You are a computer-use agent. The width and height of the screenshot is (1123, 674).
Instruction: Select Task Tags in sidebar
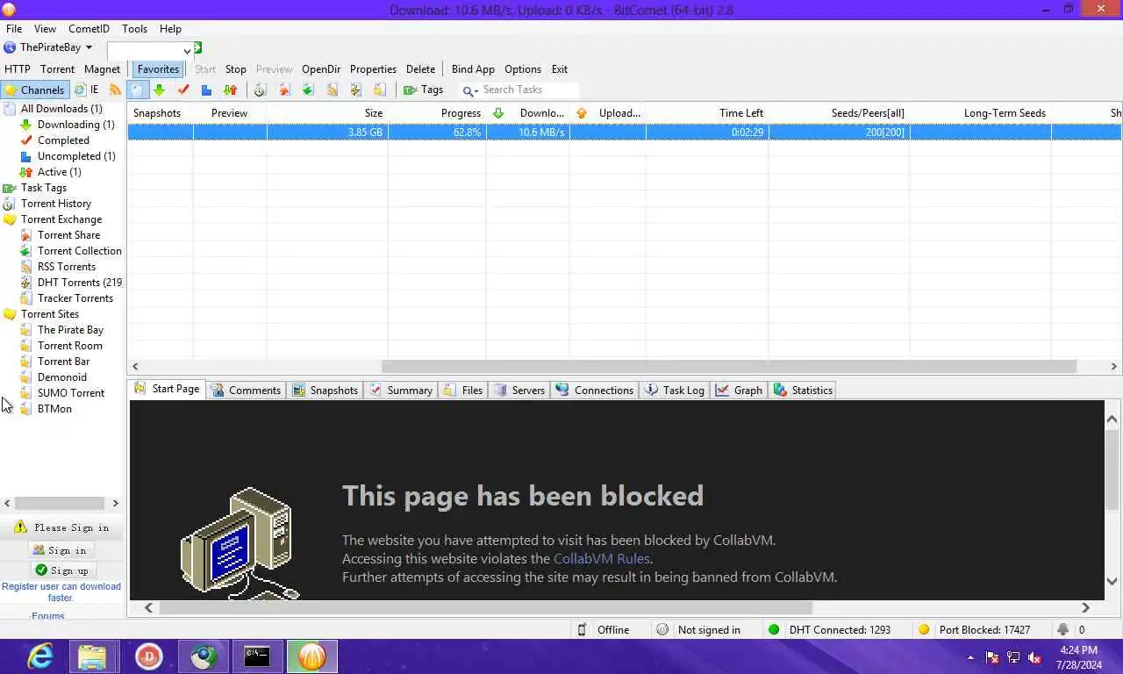43,188
